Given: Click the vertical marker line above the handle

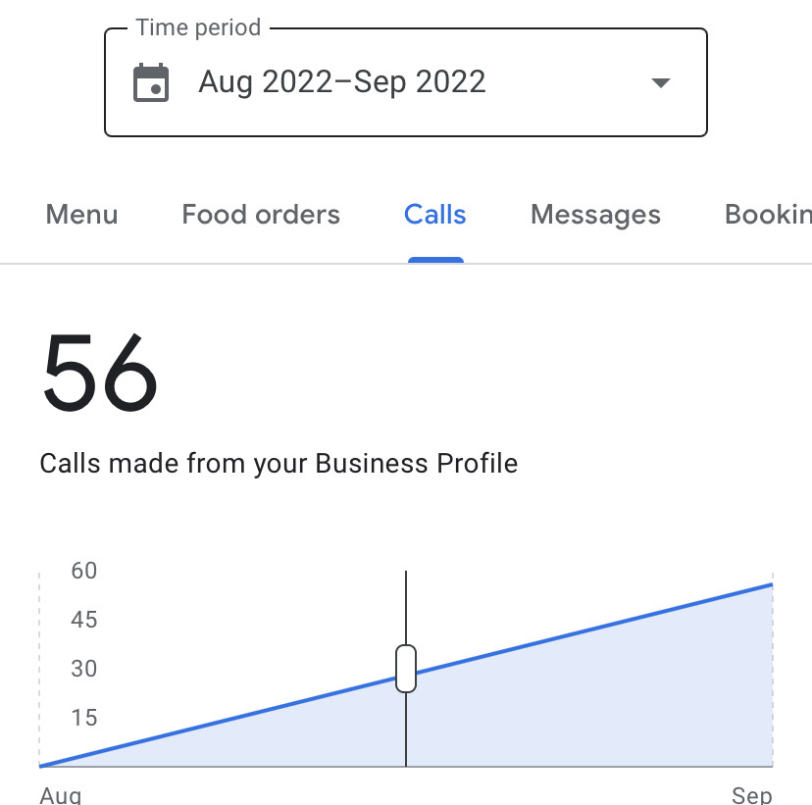Looking at the screenshot, I should 406,608.
